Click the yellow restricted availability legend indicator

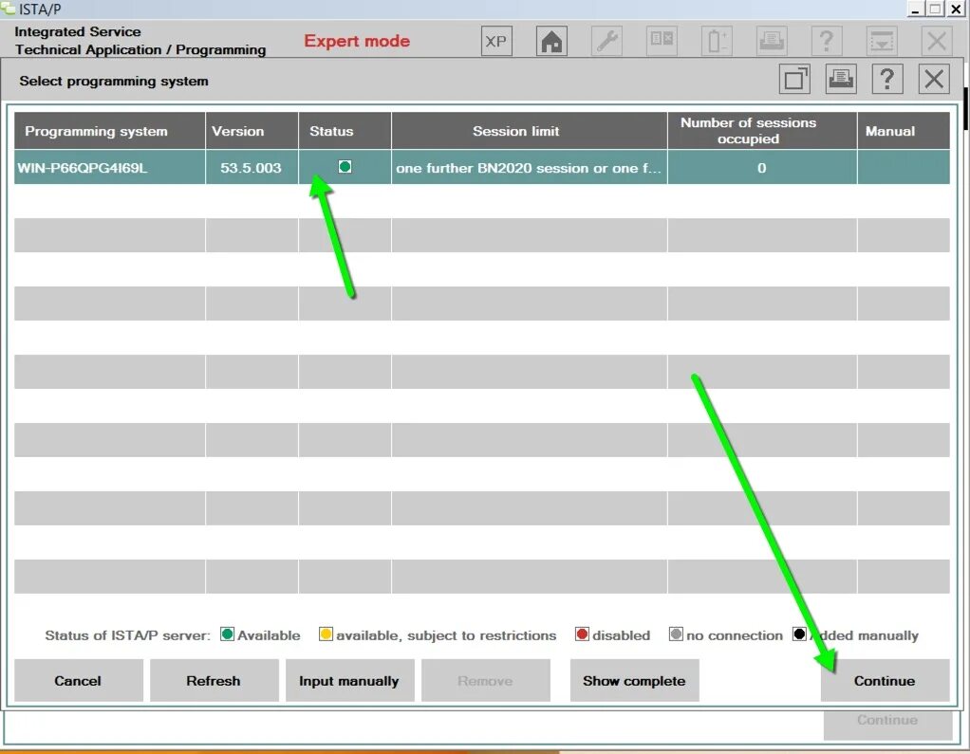(326, 634)
